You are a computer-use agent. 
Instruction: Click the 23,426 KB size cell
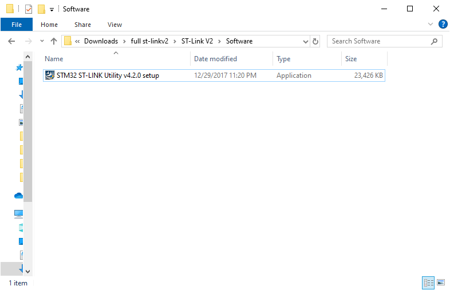pos(369,76)
